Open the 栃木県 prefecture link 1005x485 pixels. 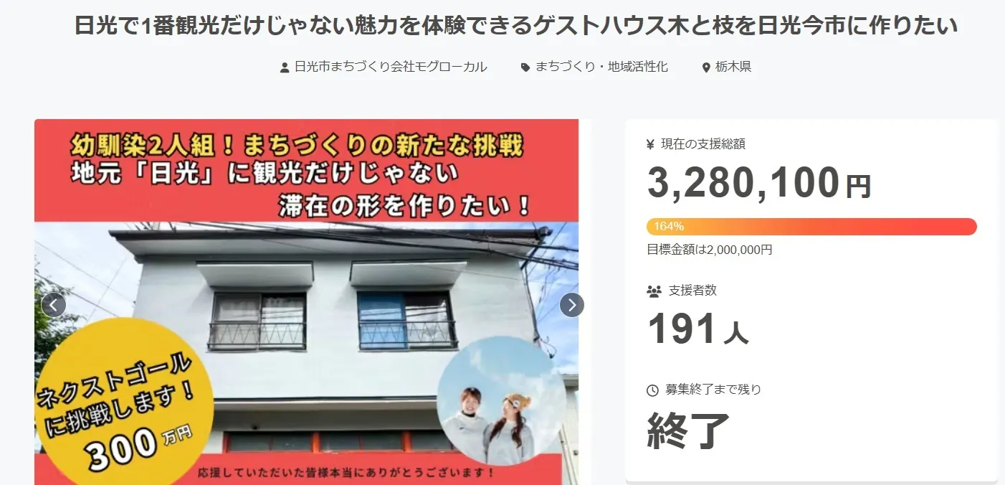pos(733,67)
